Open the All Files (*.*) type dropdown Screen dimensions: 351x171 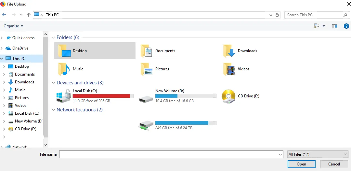pos(318,154)
